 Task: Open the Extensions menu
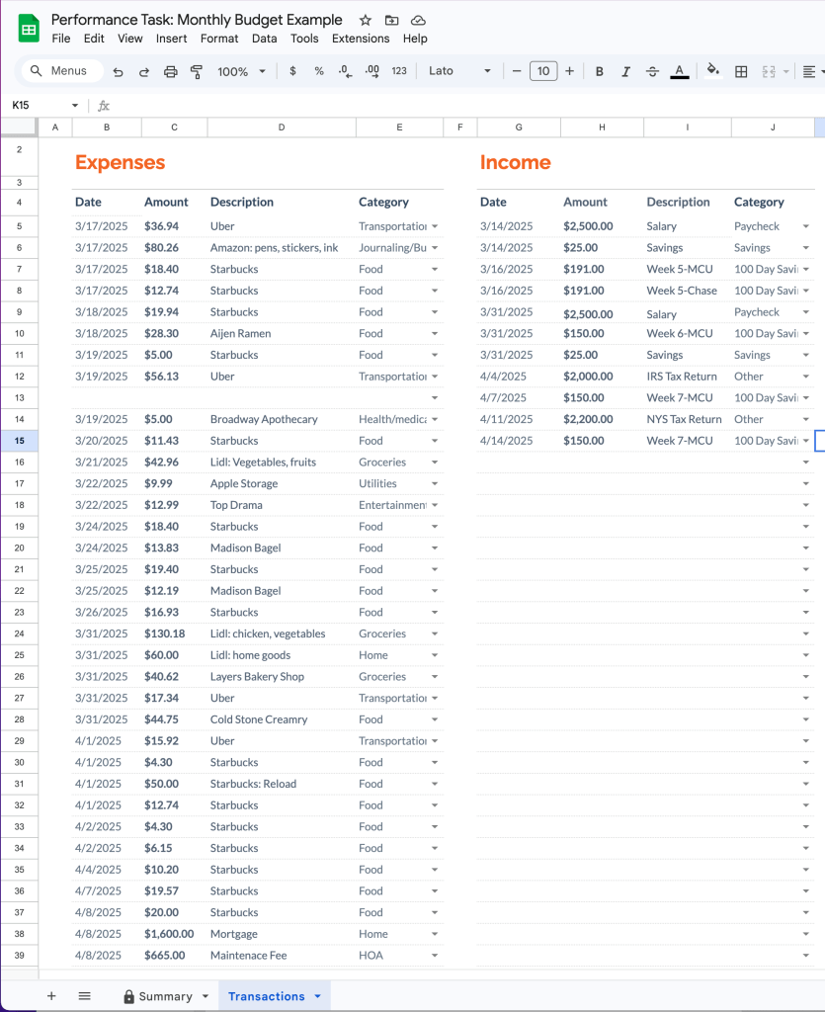[x=361, y=39]
